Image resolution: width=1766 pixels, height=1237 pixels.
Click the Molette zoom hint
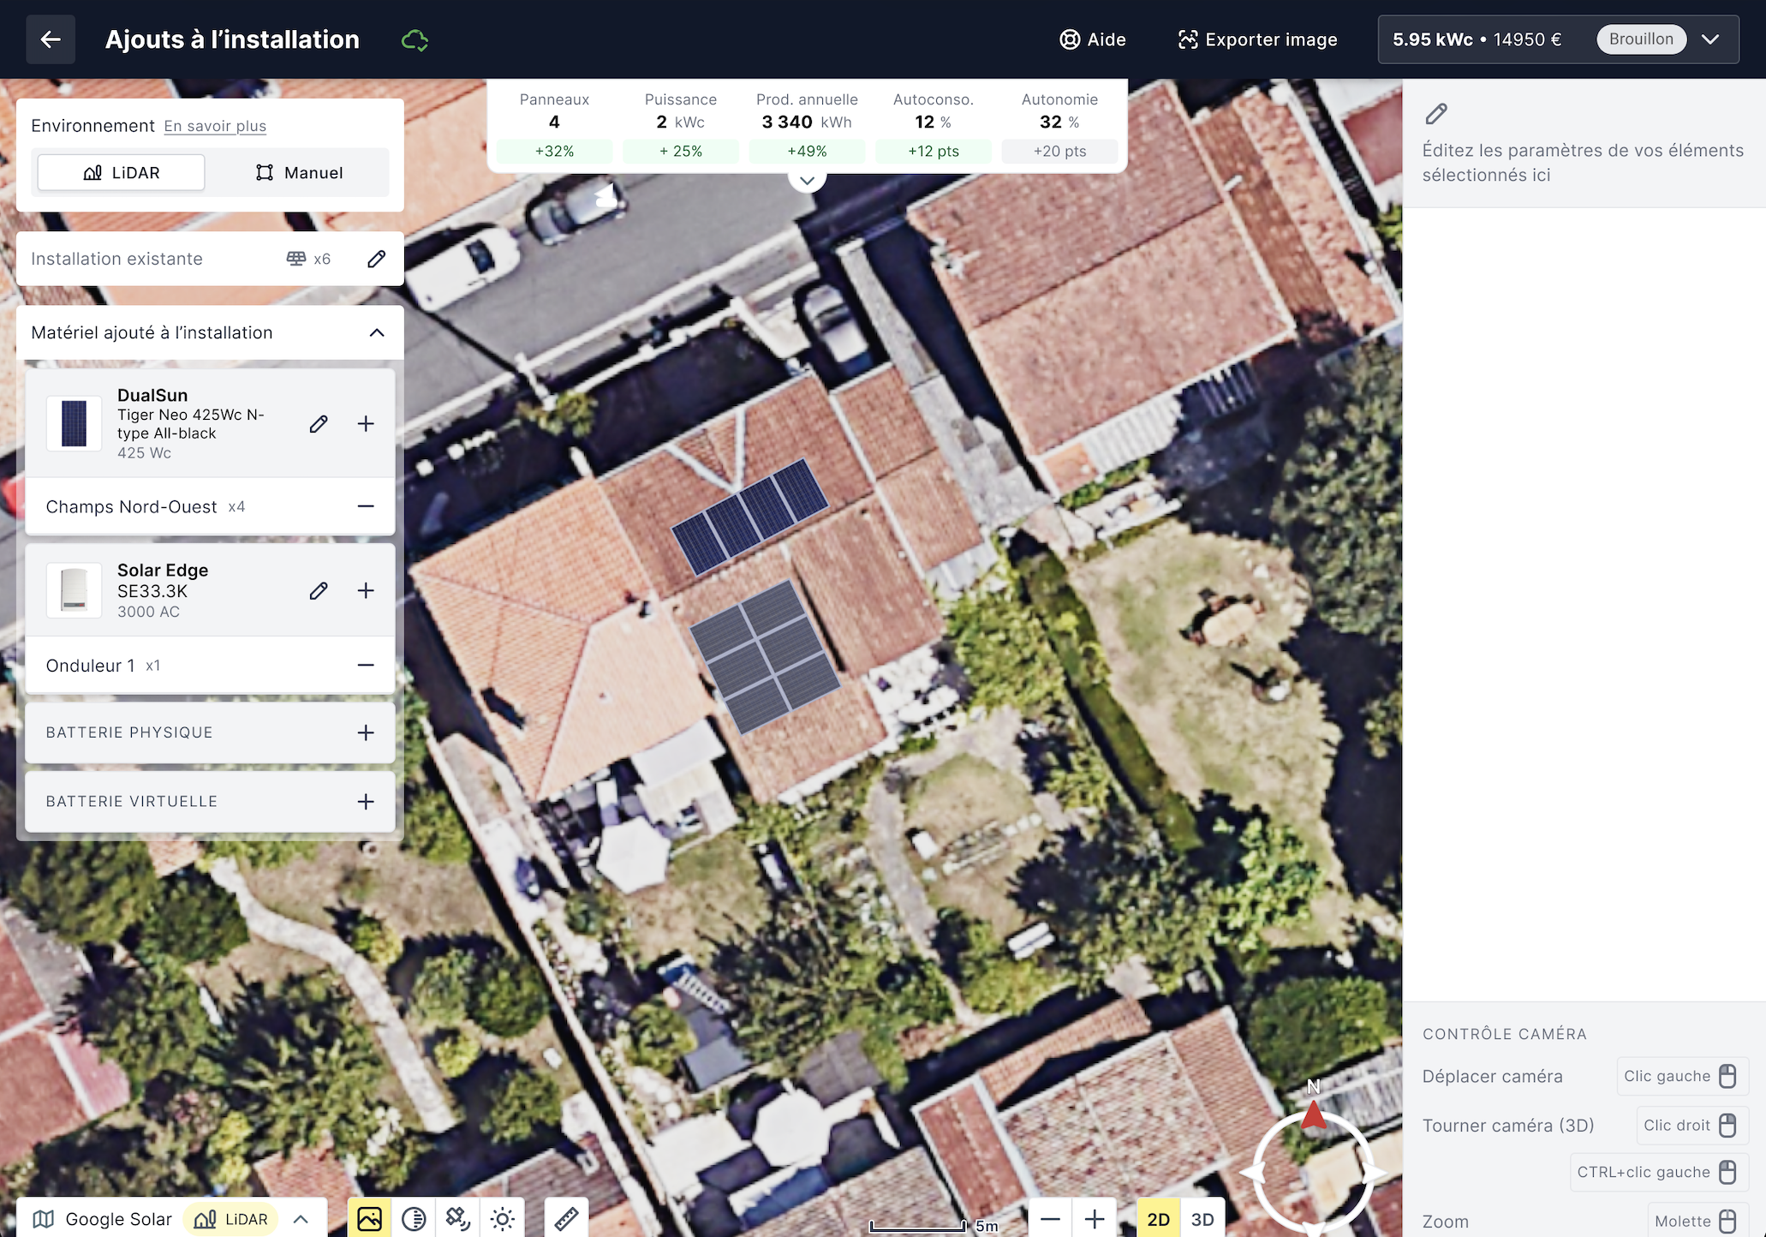tap(1697, 1221)
